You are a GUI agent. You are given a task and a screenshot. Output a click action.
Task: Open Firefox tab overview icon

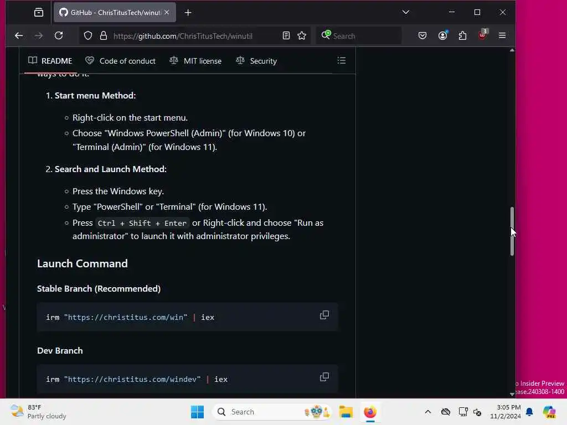tap(39, 13)
